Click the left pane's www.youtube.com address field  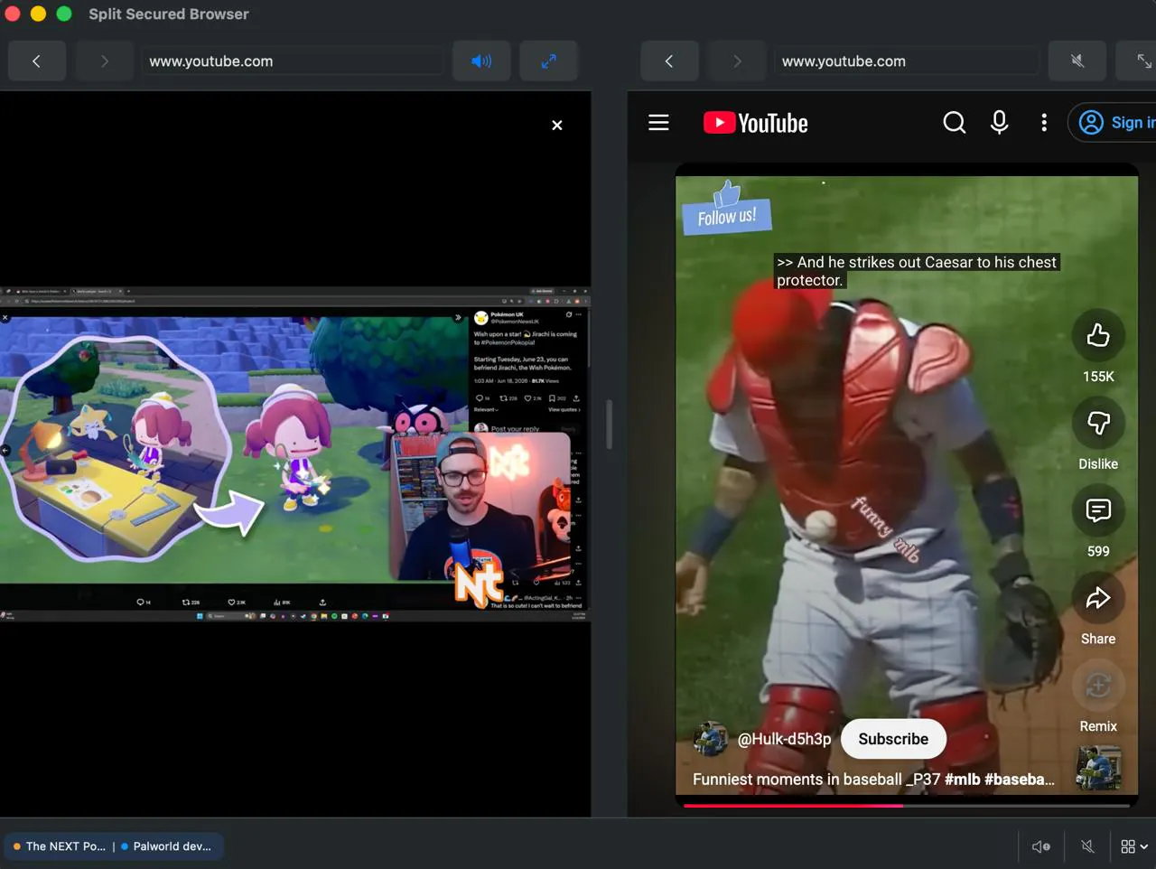pos(293,61)
